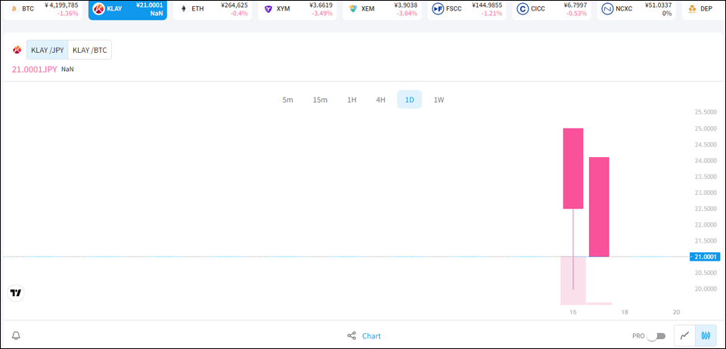Click the share icon beside Chart

coord(352,336)
